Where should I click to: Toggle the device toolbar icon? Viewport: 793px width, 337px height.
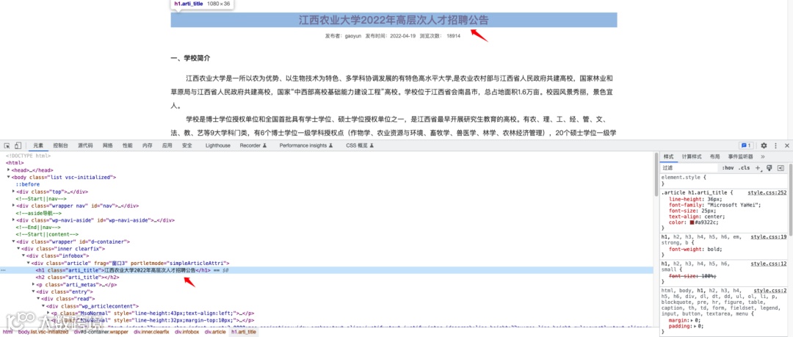tap(18, 145)
